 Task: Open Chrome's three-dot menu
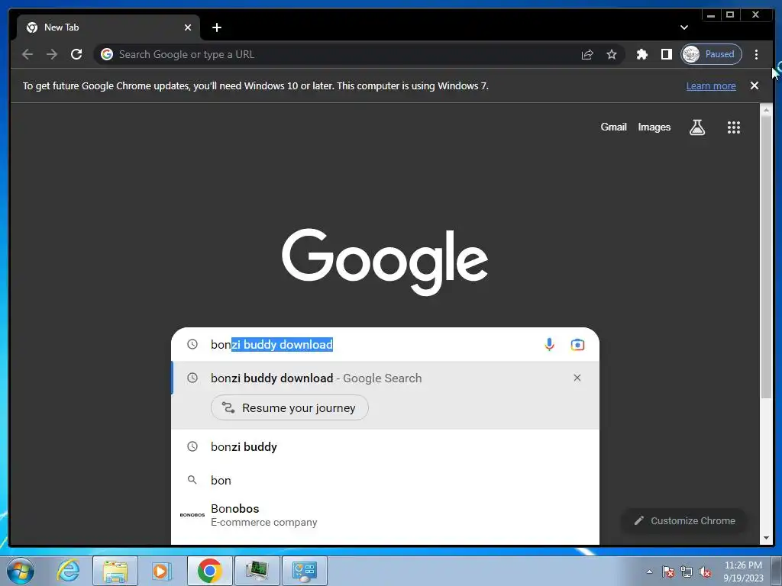(x=756, y=54)
